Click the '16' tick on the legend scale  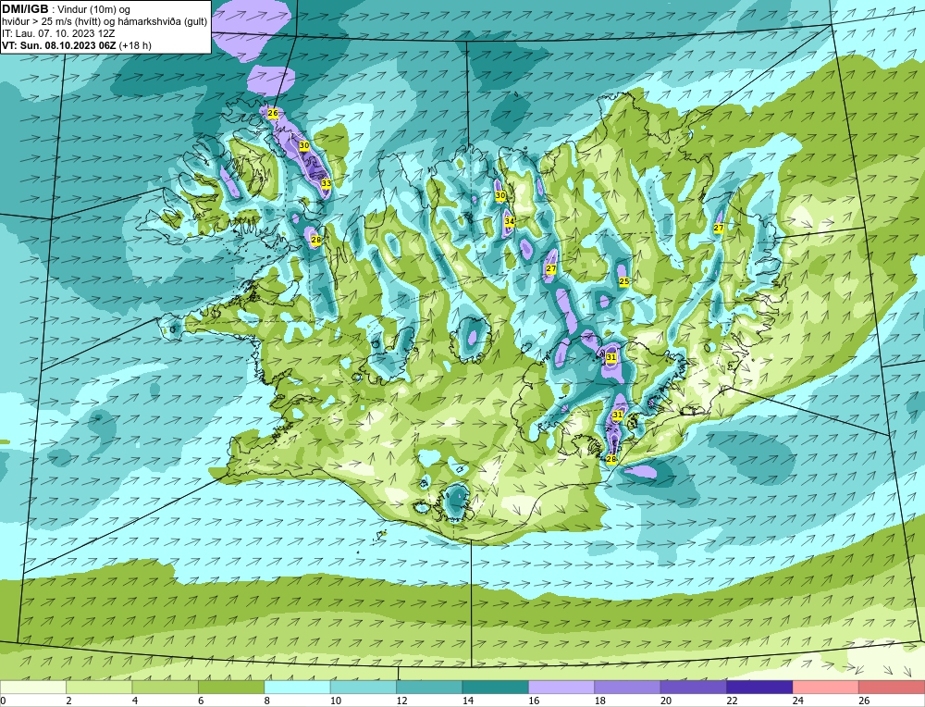[534, 701]
